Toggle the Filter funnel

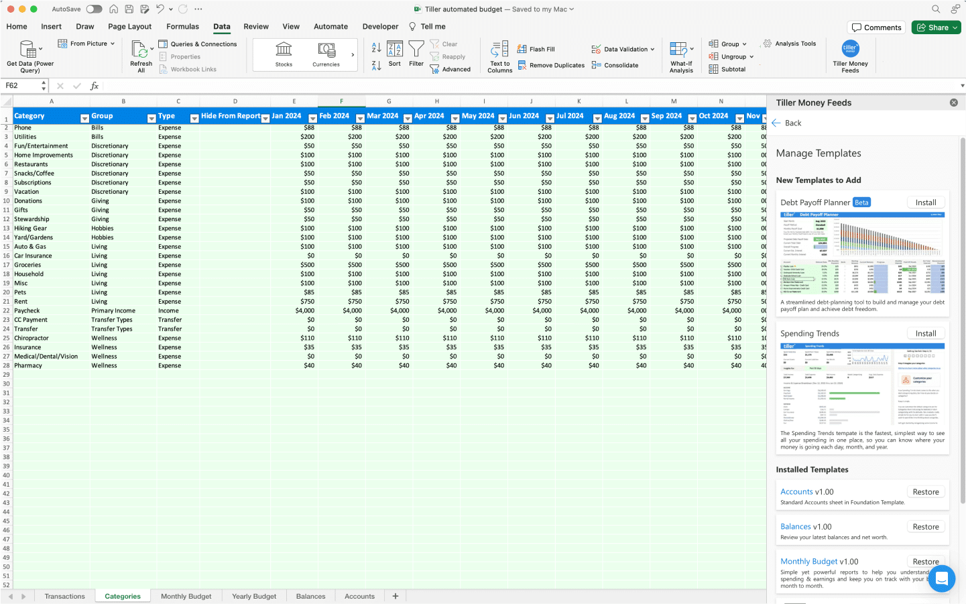click(x=416, y=54)
